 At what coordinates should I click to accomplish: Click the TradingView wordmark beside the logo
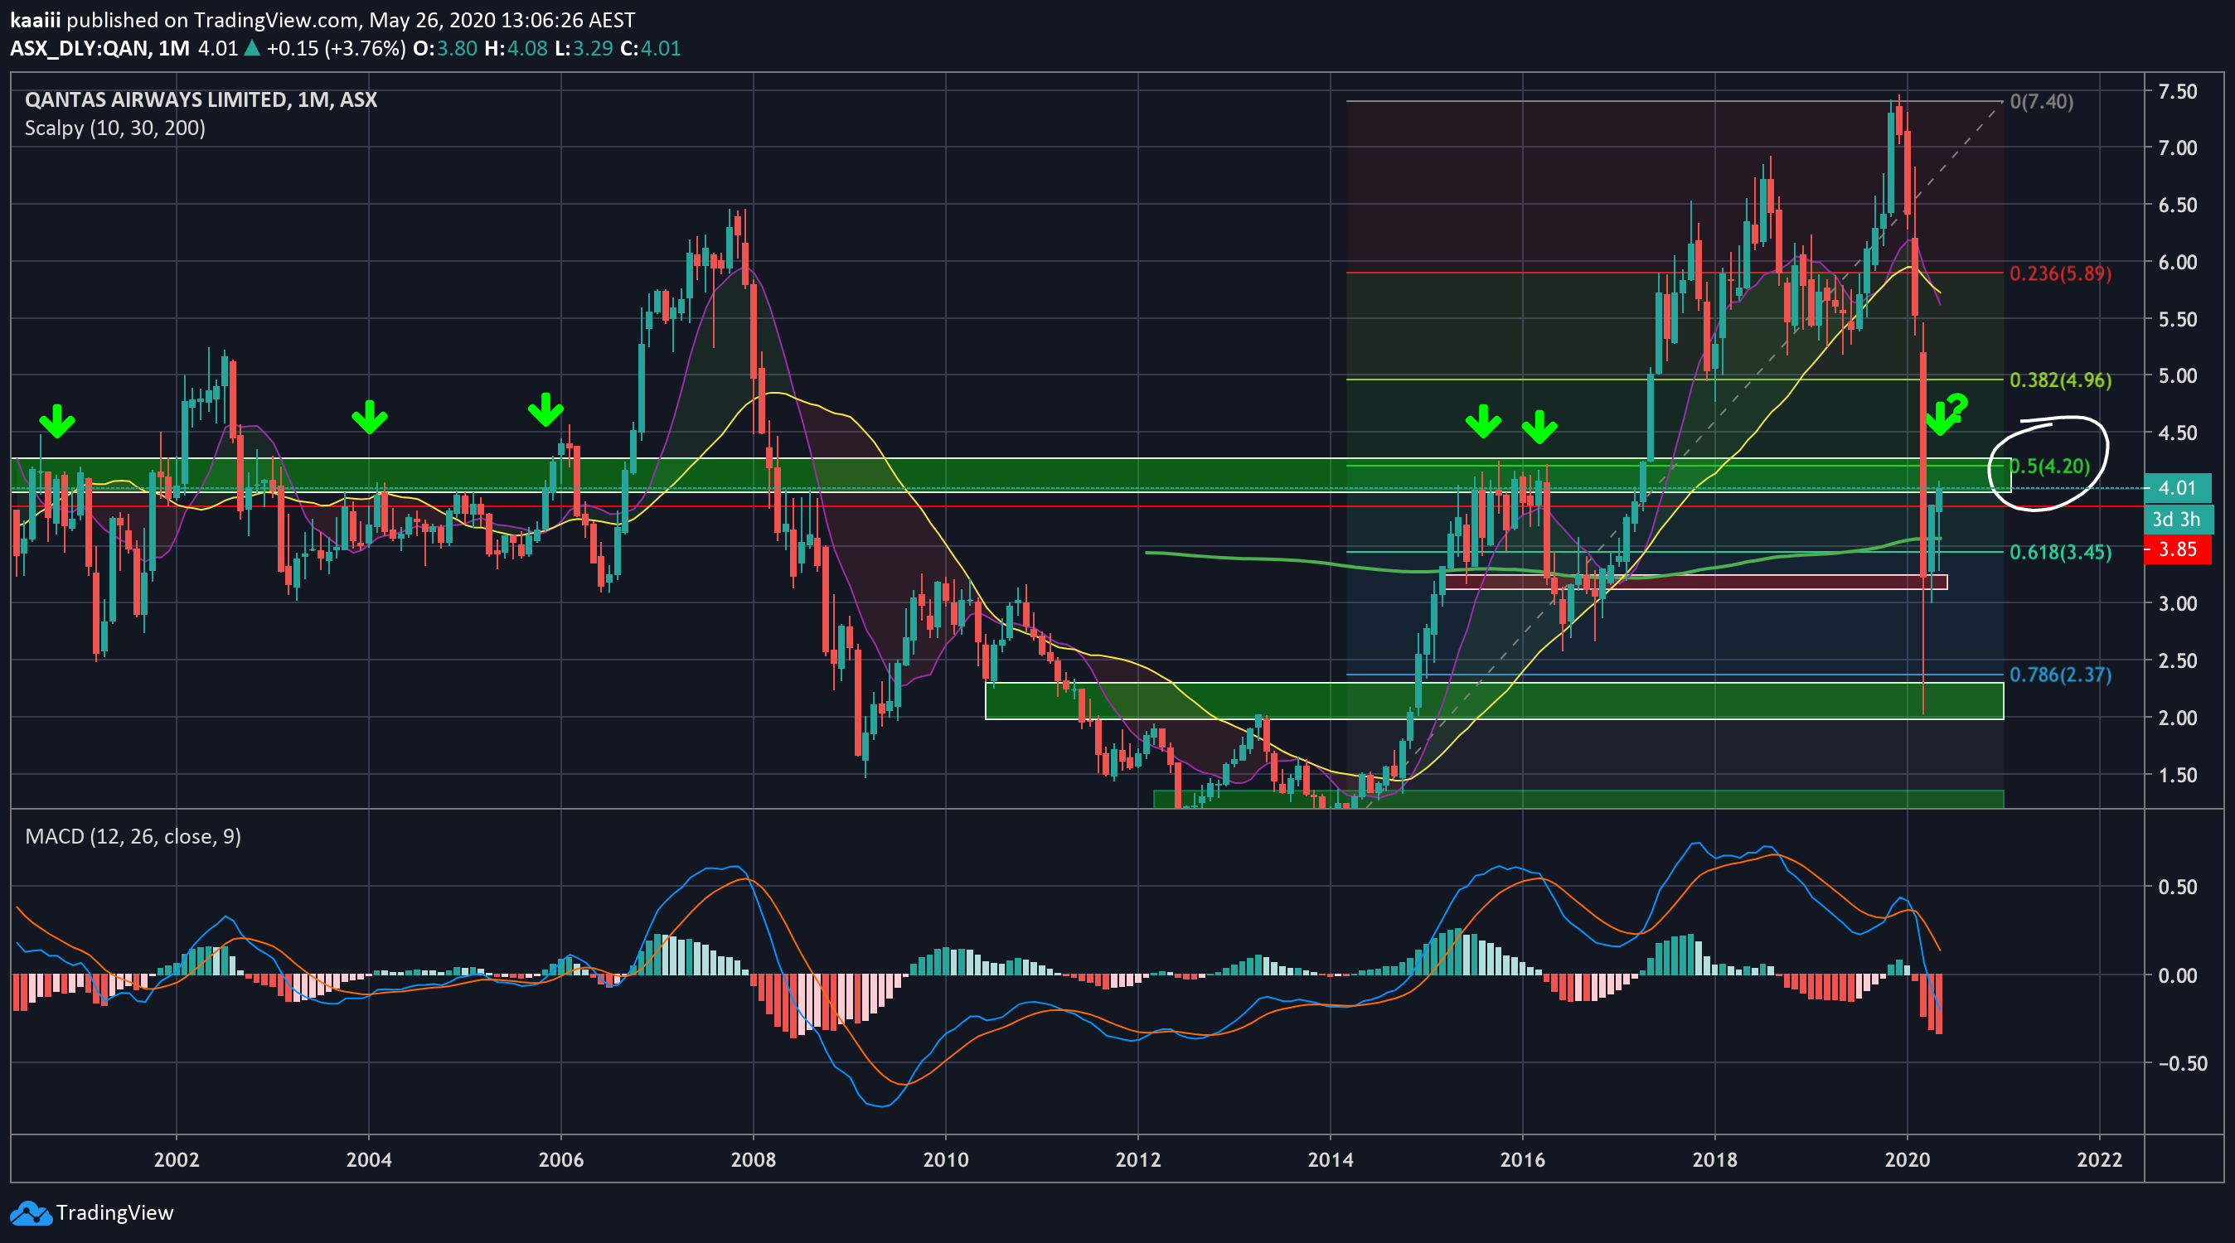[114, 1212]
